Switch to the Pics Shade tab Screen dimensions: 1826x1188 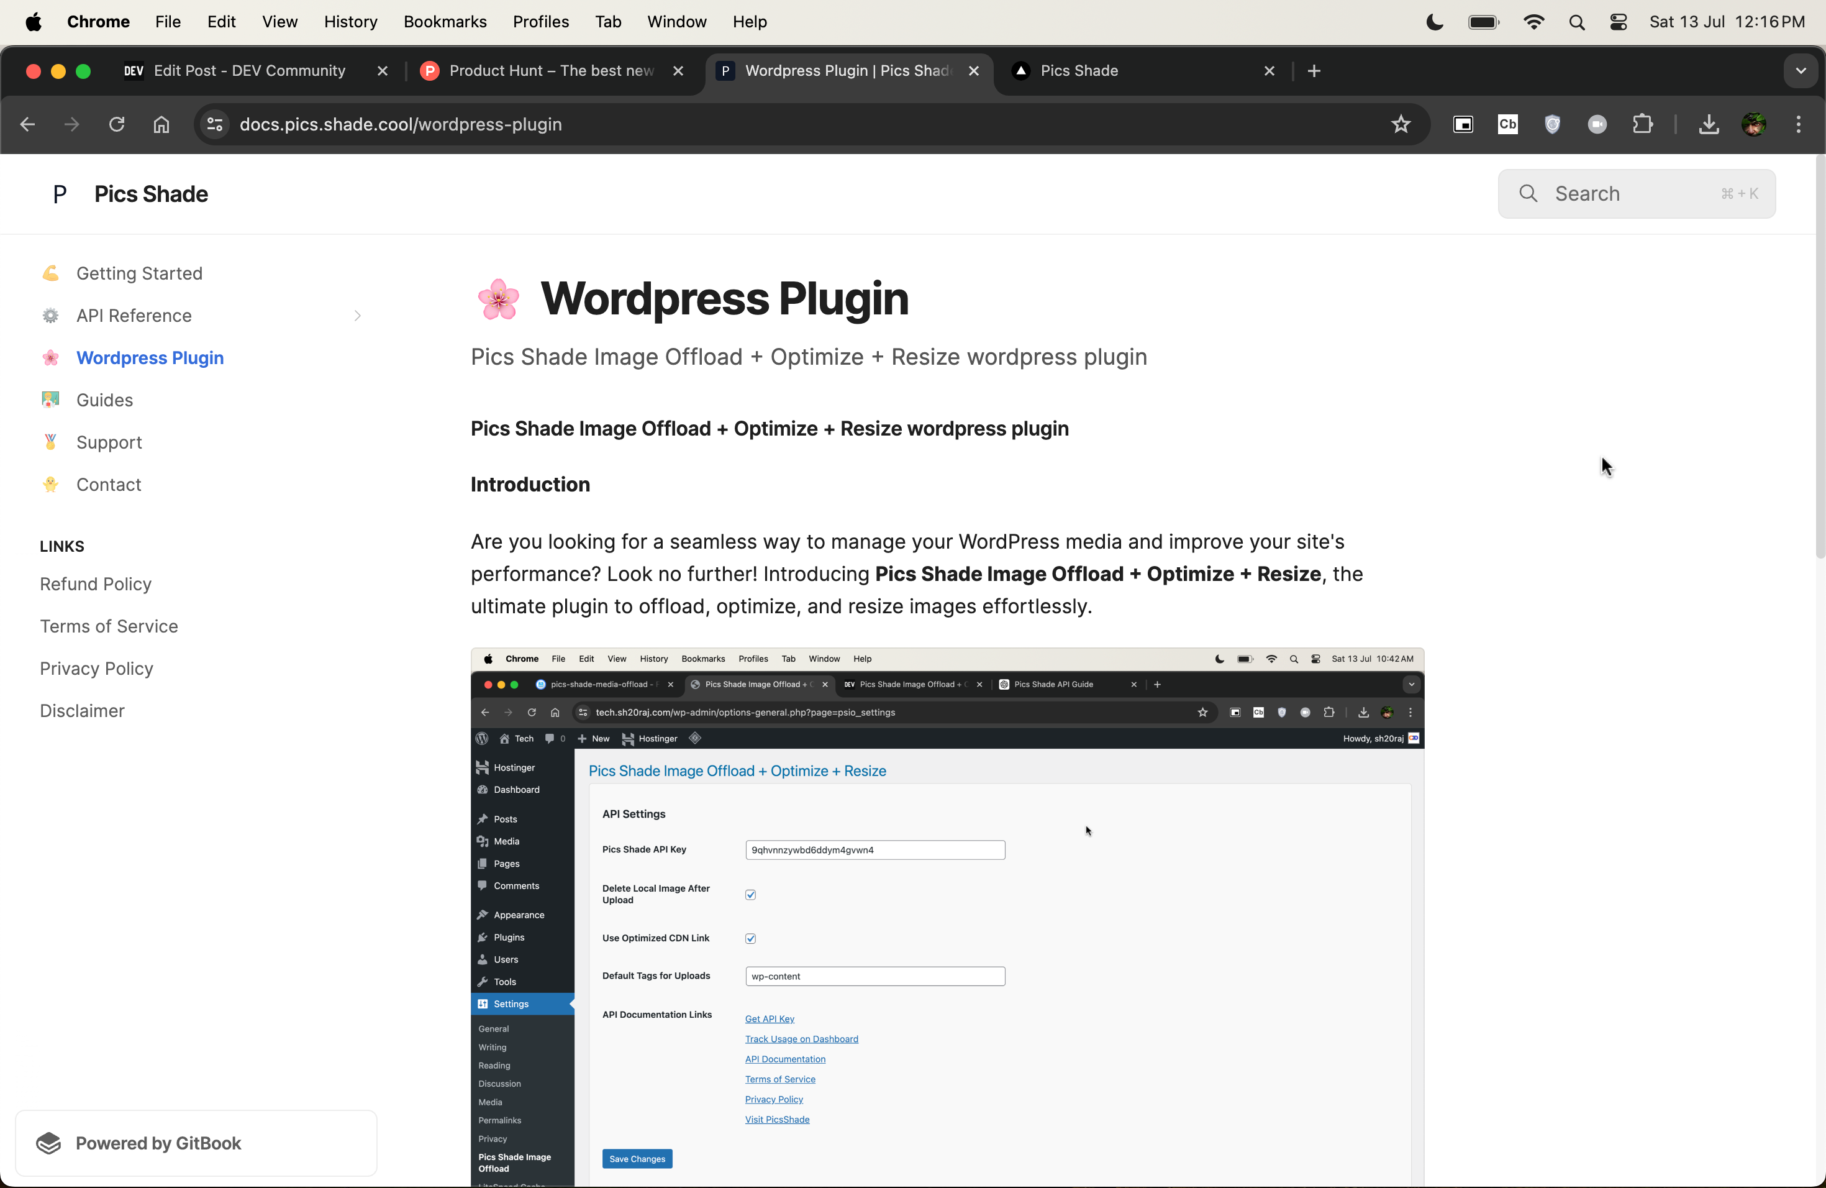tap(1143, 71)
